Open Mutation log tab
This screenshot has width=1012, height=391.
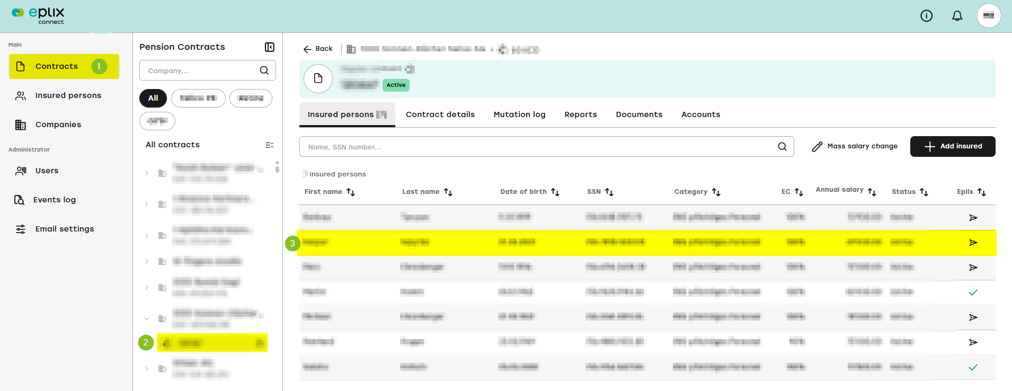pos(519,114)
